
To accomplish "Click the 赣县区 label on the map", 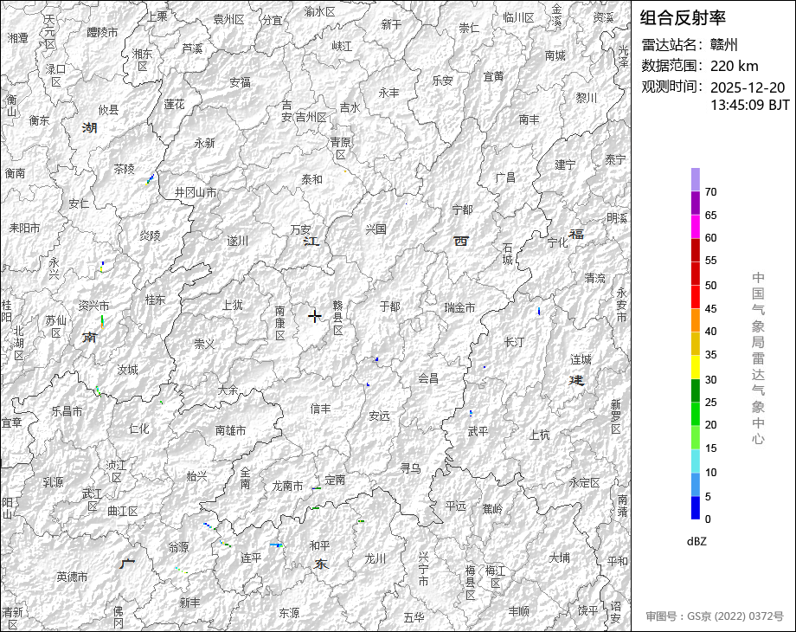I will pos(338,318).
